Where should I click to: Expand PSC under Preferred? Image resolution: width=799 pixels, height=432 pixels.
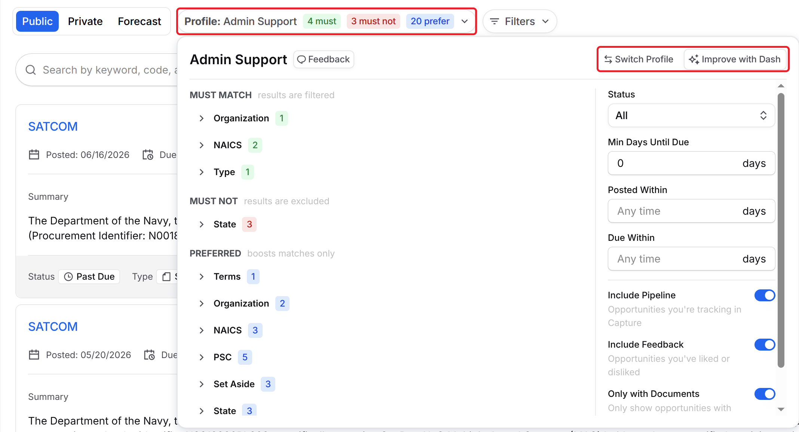[202, 357]
